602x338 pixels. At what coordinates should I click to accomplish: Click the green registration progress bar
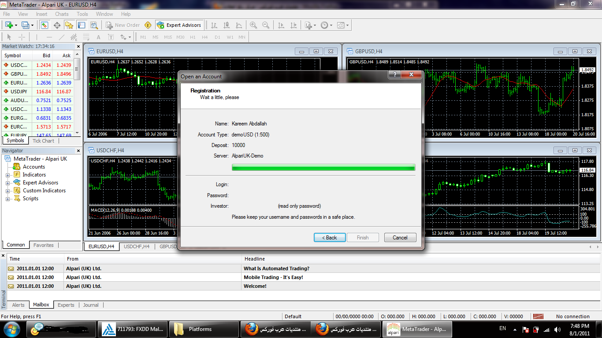pyautogui.click(x=323, y=167)
